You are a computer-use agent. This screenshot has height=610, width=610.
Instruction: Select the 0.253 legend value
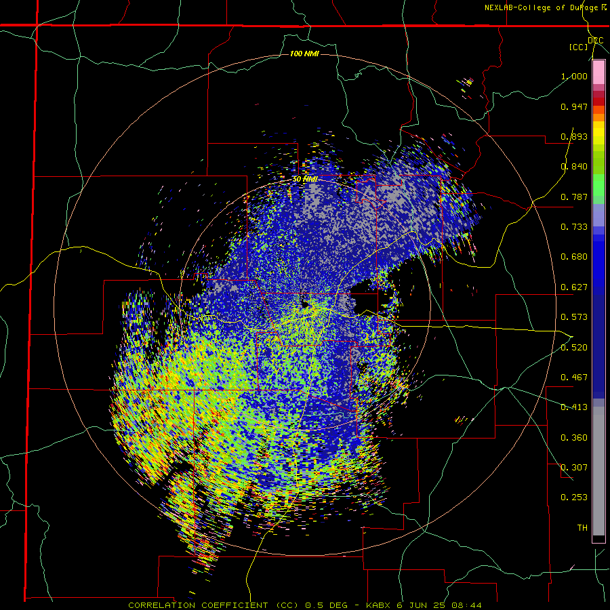574,497
